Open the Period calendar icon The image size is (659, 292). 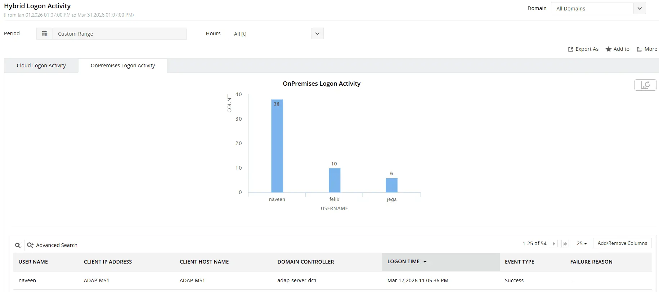[44, 33]
